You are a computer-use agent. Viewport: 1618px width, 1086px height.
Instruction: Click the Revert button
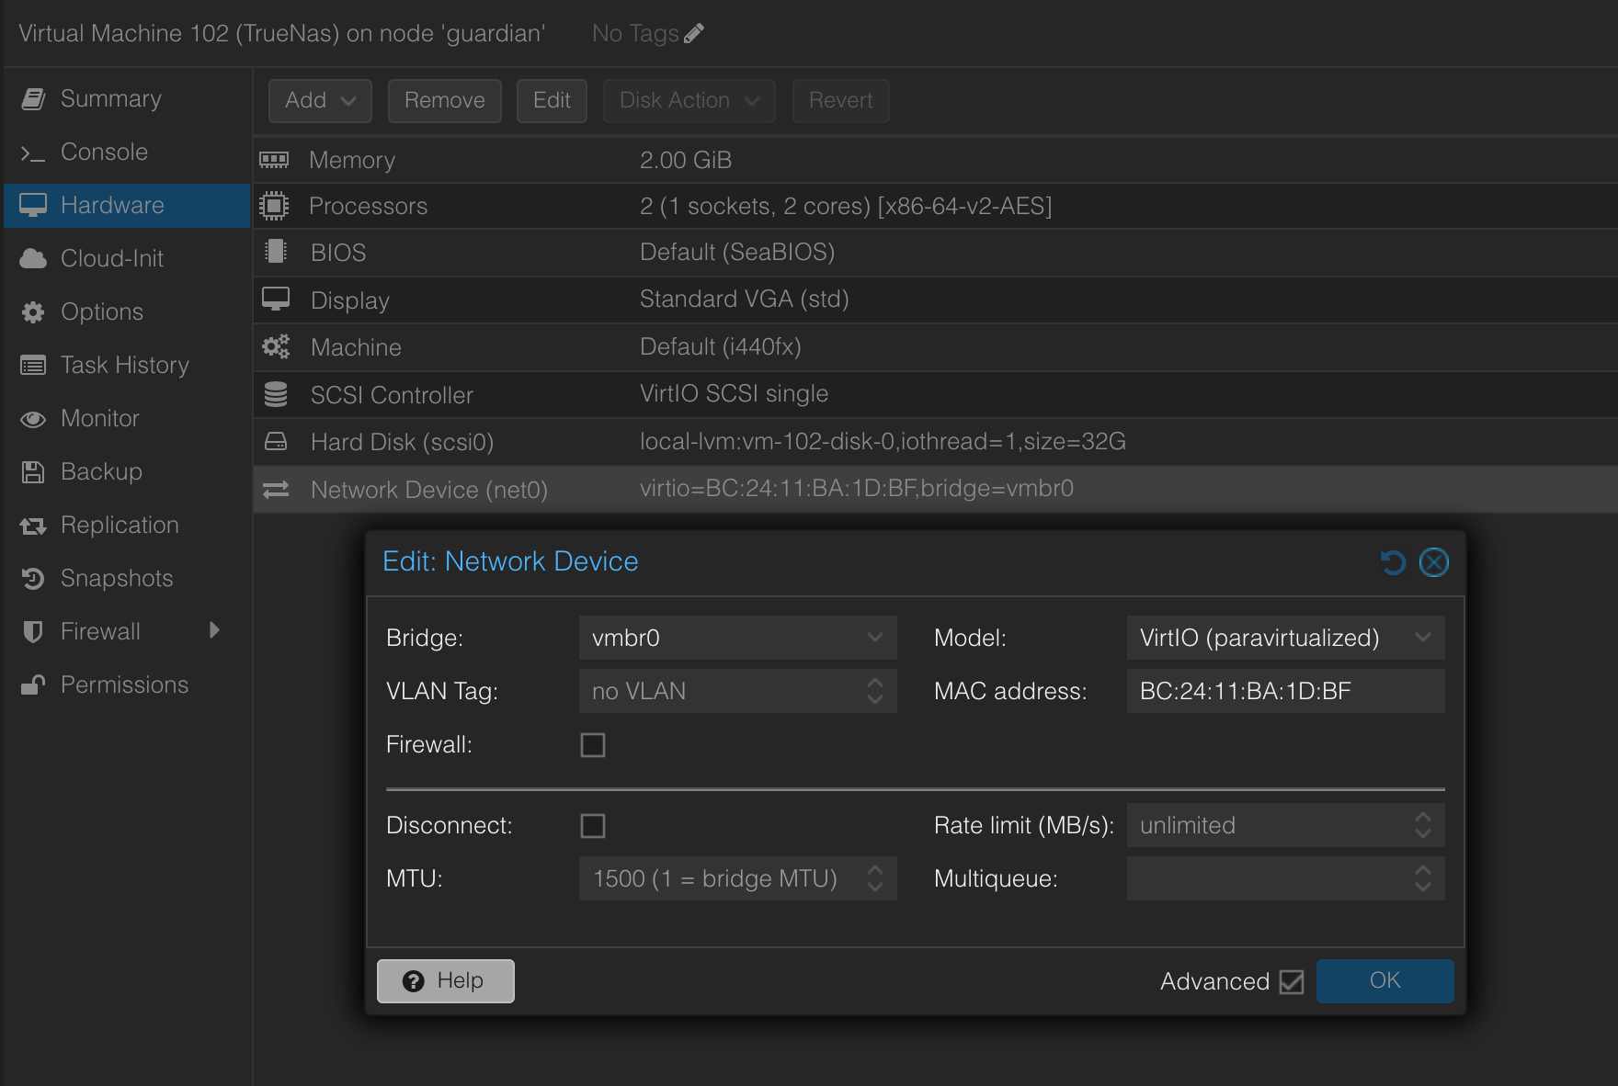(x=841, y=101)
